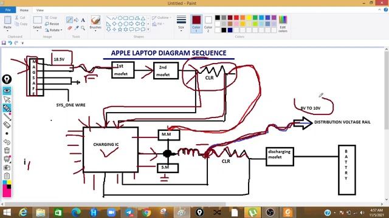The height and width of the screenshot is (218, 389).
Task: Toggle the eye visibility icon in overlay toolbar
Action: point(7,91)
